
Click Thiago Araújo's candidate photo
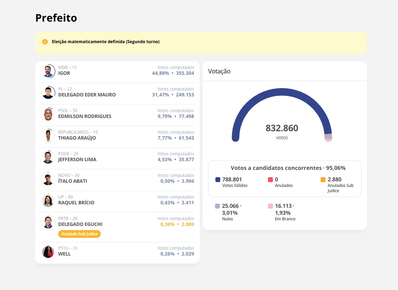click(x=48, y=136)
